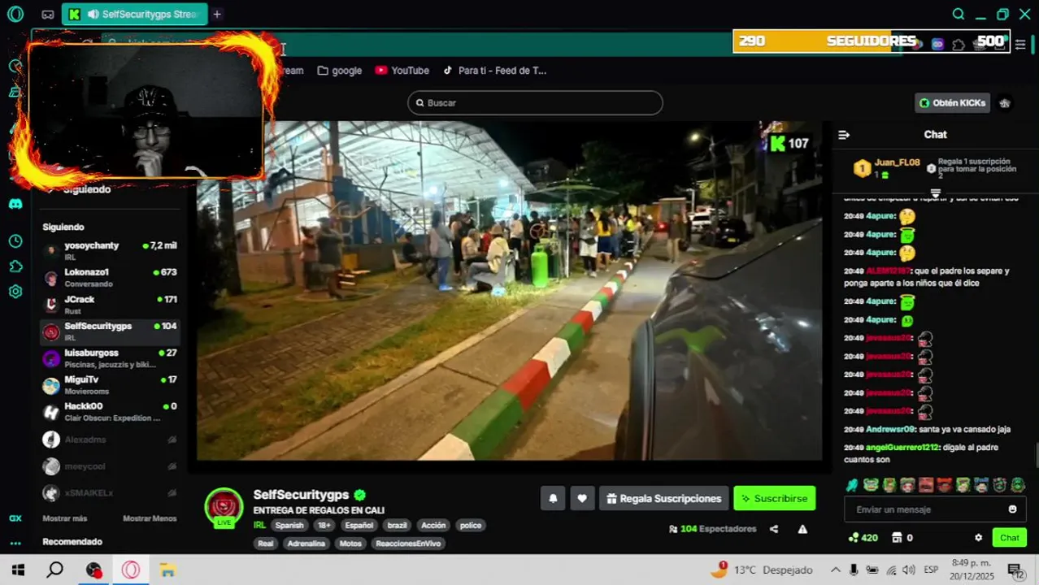Open the Para ti TikTok bookmark
The image size is (1039, 585).
[x=494, y=71]
